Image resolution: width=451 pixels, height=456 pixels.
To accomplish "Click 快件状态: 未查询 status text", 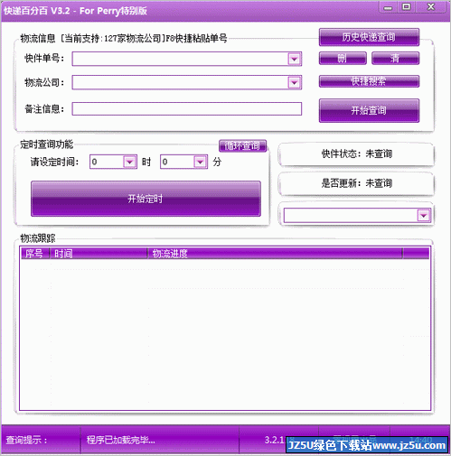I will pyautogui.click(x=357, y=154).
